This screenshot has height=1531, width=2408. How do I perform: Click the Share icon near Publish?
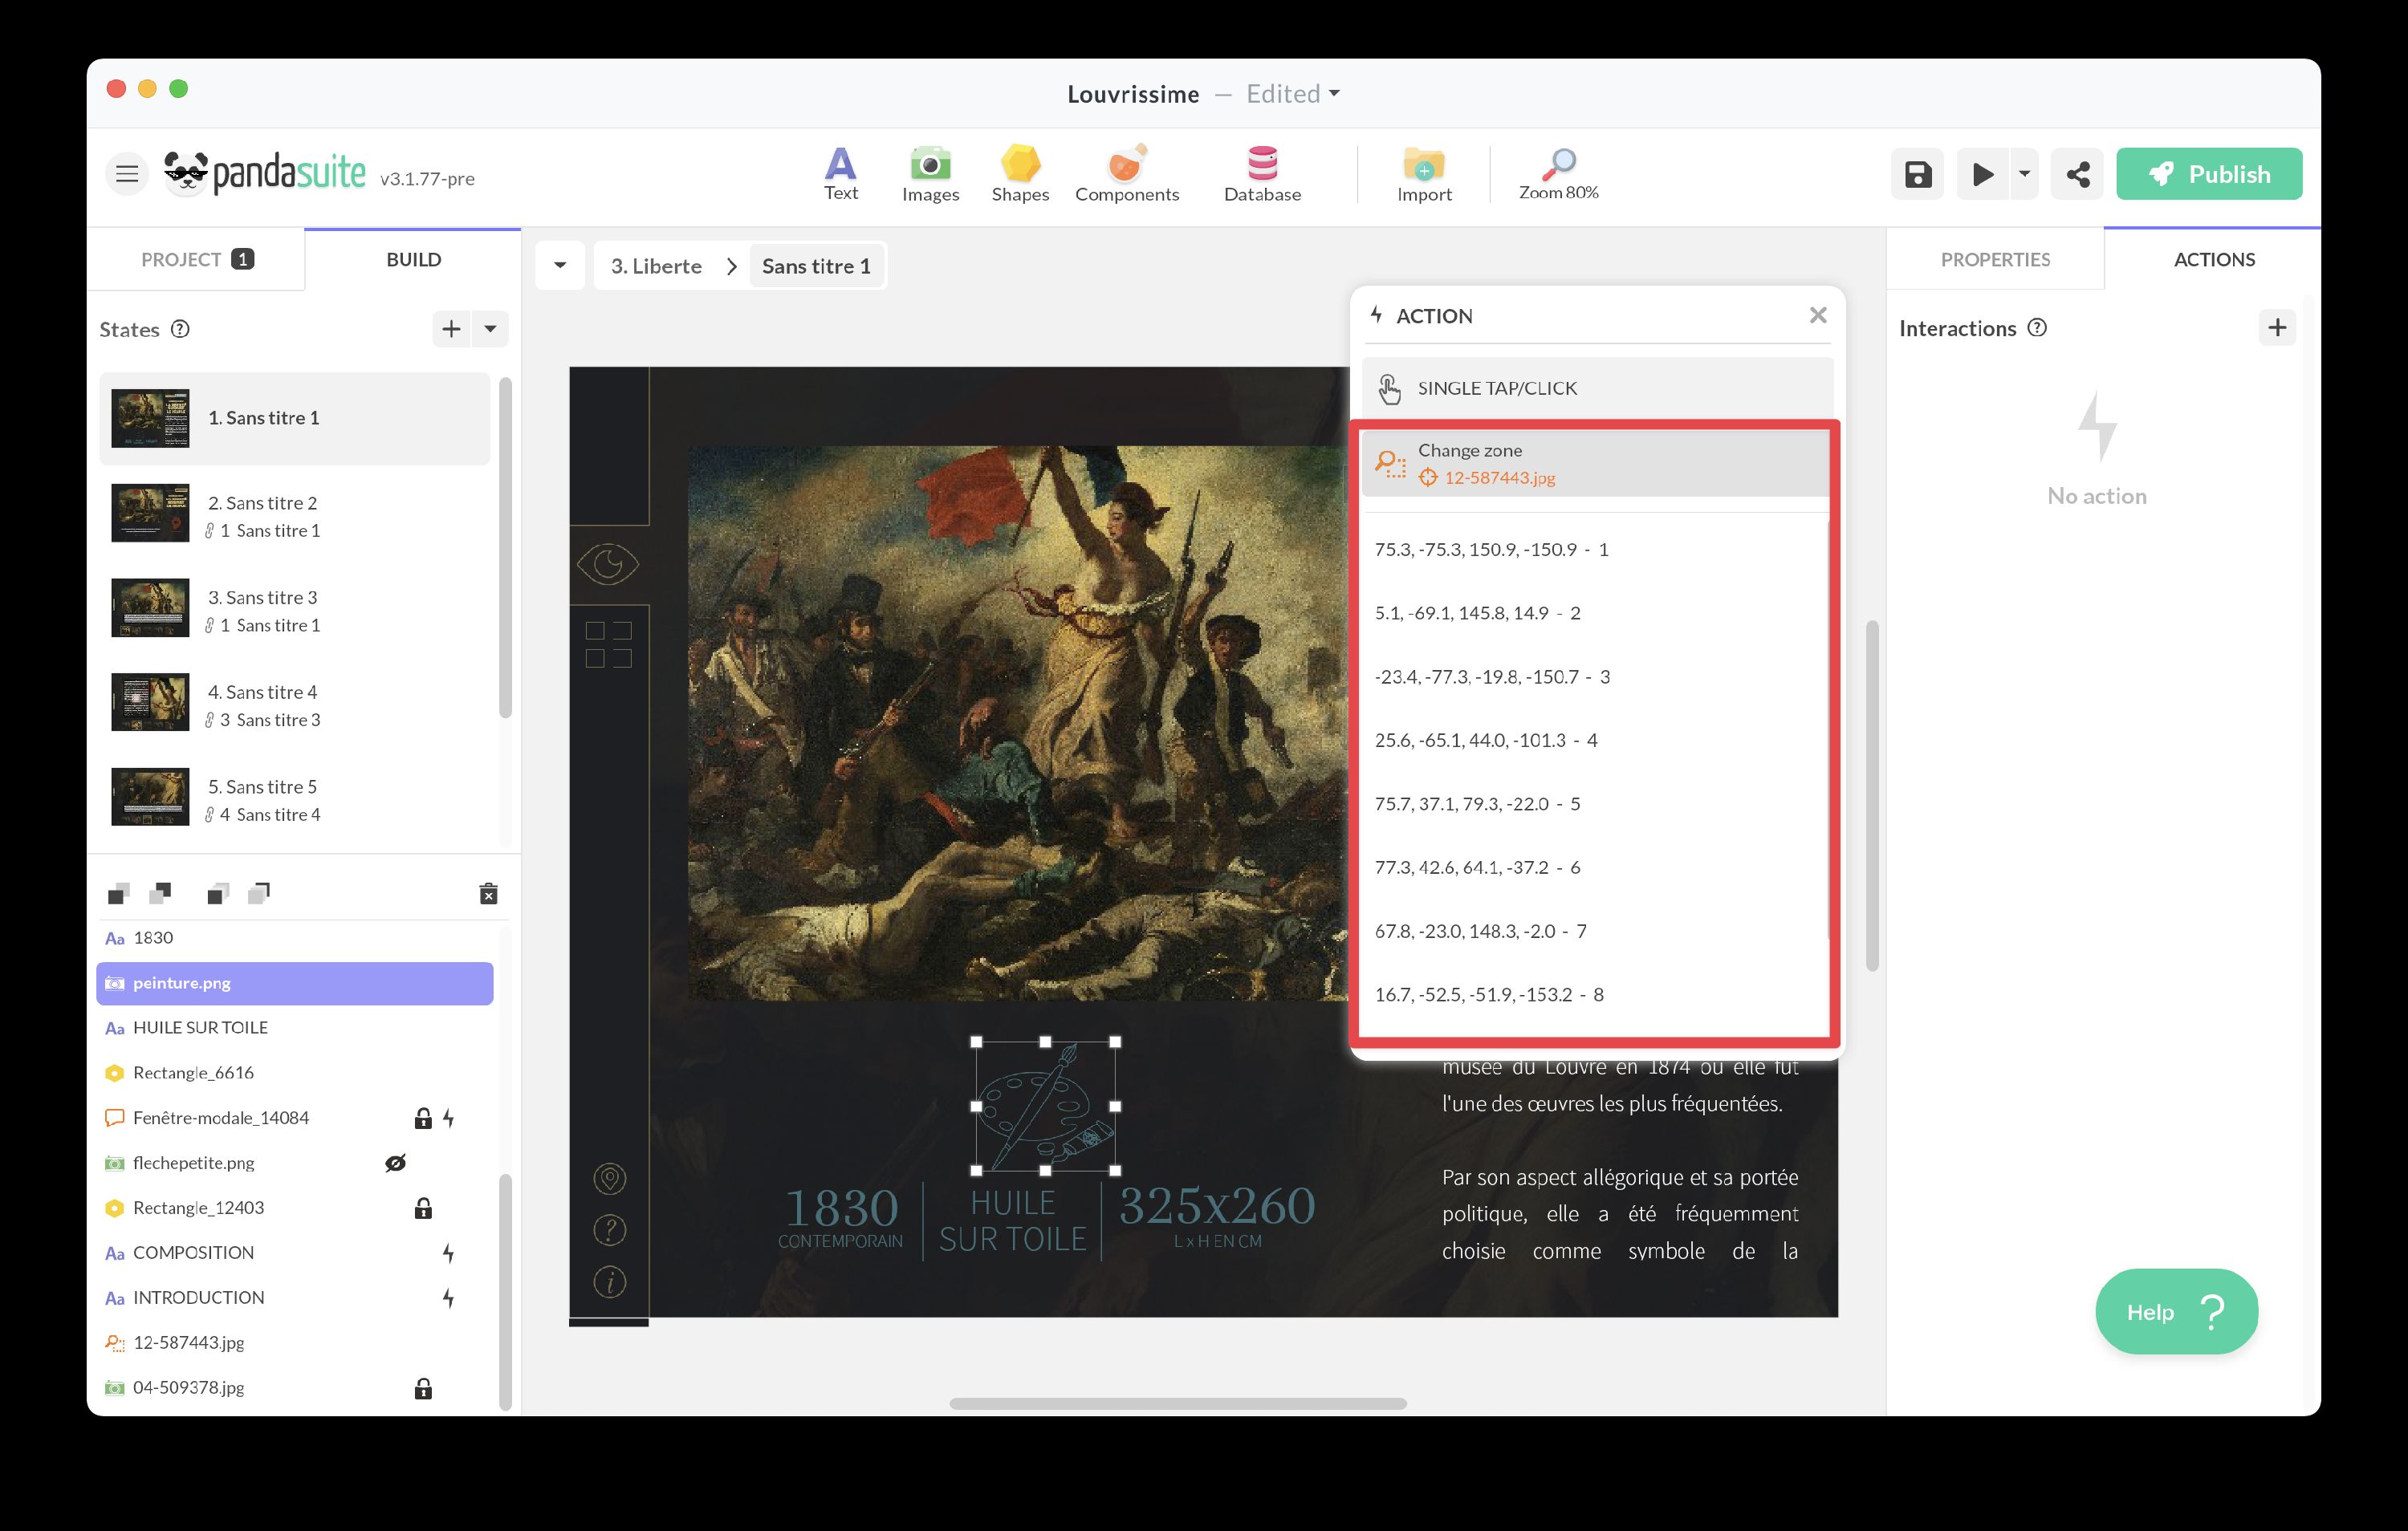pyautogui.click(x=2077, y=173)
